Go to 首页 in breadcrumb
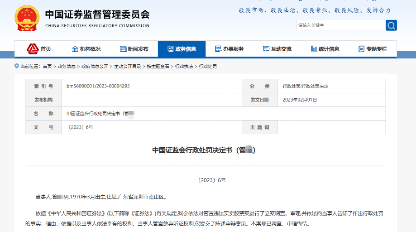The height and width of the screenshot is (232, 416). [47, 66]
